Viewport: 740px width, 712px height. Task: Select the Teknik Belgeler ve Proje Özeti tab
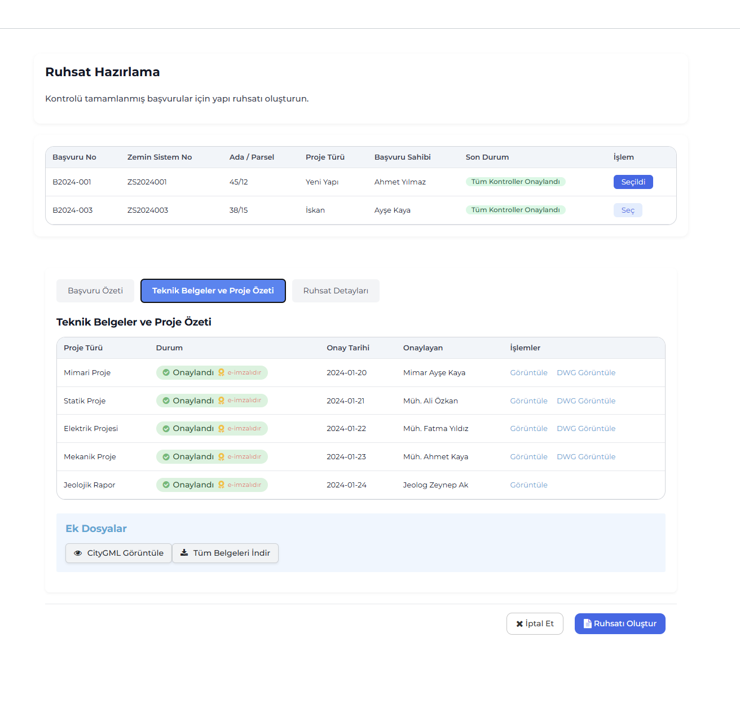tap(213, 291)
